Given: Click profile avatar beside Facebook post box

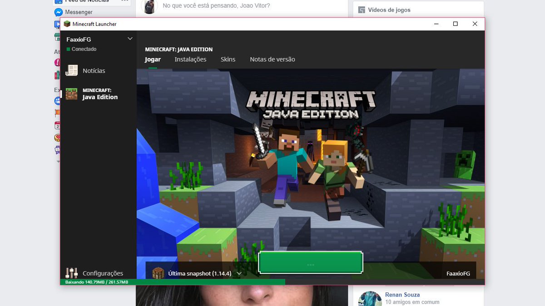Looking at the screenshot, I should tap(149, 6).
